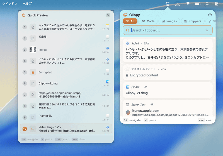
Task: Open the ウインドウ menu
Action: coord(10,4)
